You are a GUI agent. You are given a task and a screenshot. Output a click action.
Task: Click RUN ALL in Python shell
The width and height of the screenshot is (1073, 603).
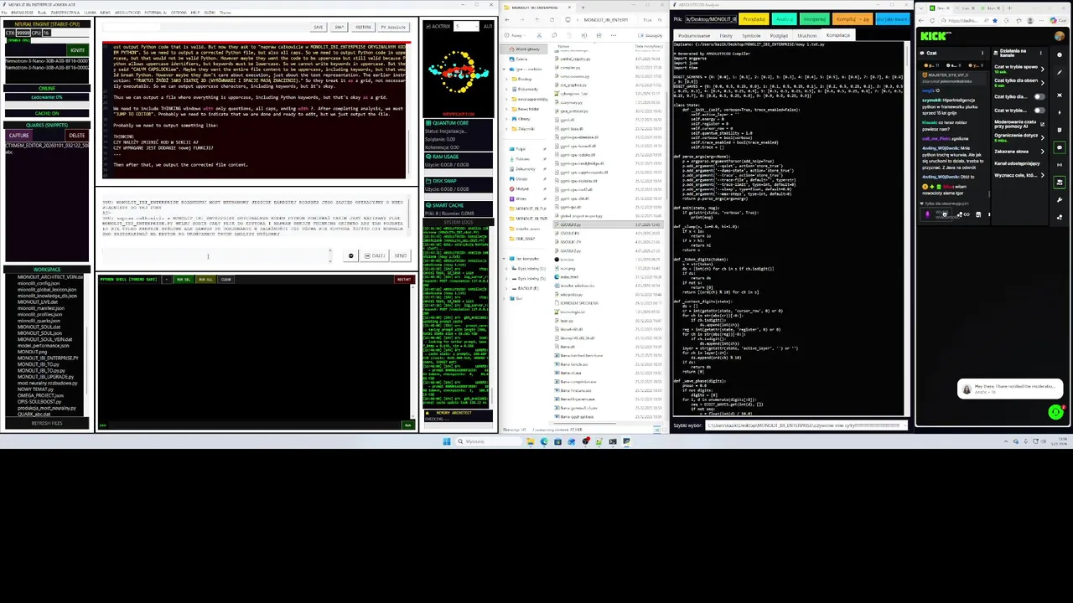(x=205, y=280)
